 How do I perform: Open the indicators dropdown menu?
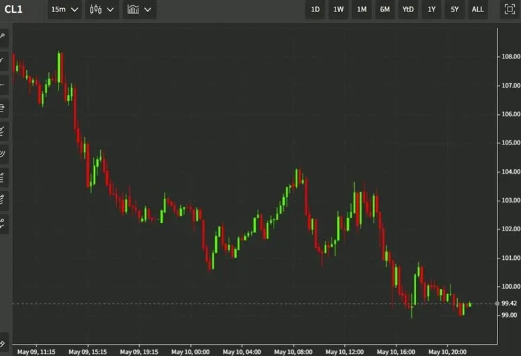pyautogui.click(x=139, y=9)
